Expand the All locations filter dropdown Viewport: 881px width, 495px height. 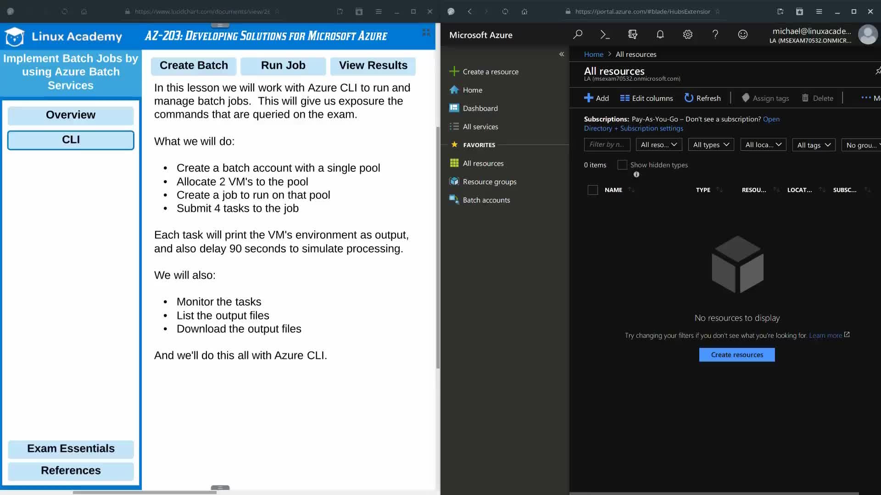[x=763, y=145]
